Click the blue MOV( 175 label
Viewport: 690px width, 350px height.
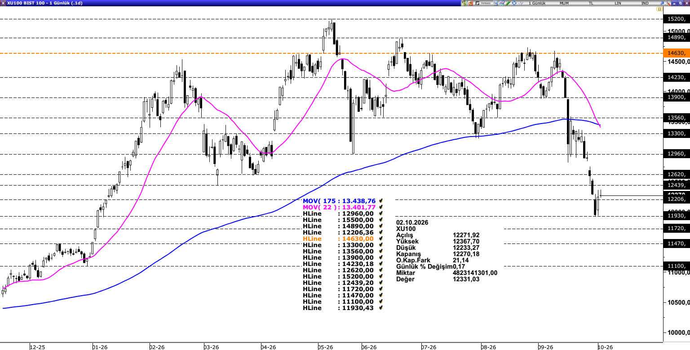[319, 201]
